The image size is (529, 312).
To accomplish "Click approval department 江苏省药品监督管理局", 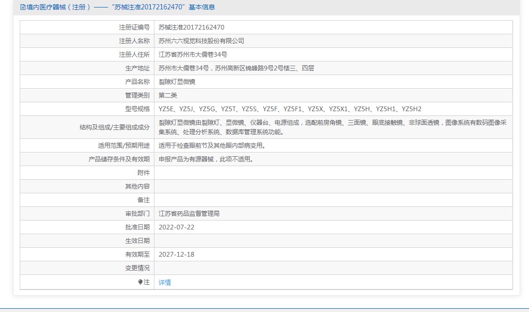I will tap(189, 213).
